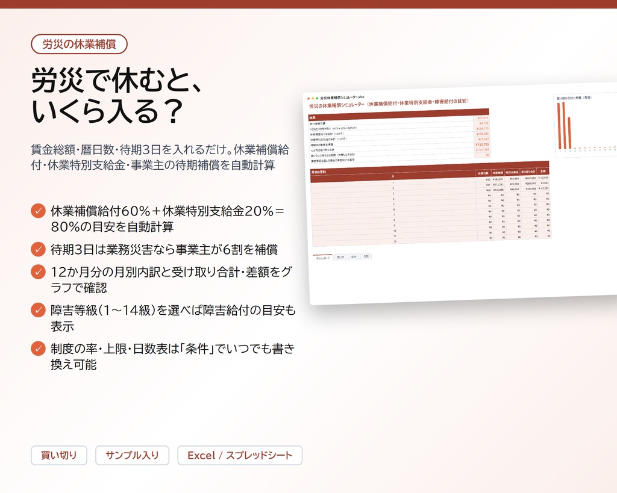
Task: Click the 受け取り合計 column header
Action: coord(528,172)
